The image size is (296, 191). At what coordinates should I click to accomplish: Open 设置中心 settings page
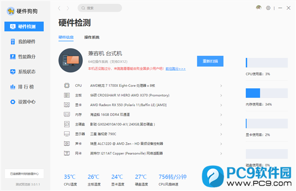pos(24,102)
